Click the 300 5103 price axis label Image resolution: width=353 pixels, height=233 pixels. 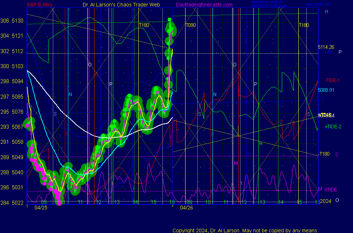point(12,66)
